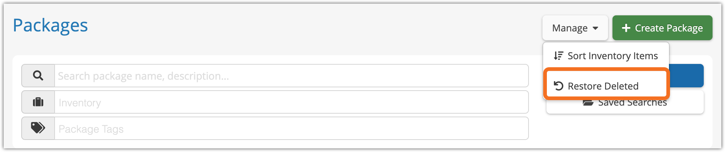Click into the Inventory filter field
The width and height of the screenshot is (725, 152).
coord(291,102)
